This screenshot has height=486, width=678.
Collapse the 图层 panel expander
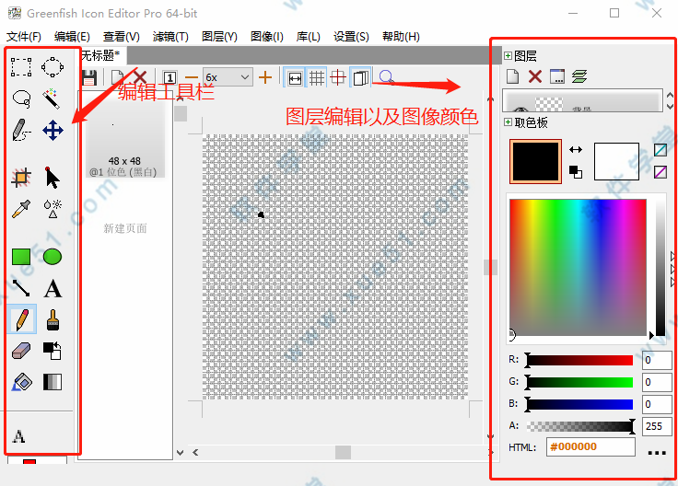(508, 56)
